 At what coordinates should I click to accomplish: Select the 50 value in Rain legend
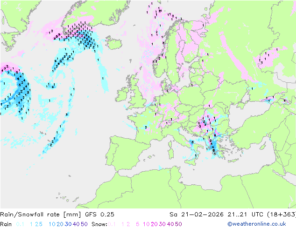click(x=84, y=224)
